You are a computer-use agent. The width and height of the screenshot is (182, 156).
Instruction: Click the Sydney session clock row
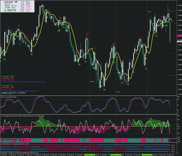pyautogui.click(x=26, y=3)
